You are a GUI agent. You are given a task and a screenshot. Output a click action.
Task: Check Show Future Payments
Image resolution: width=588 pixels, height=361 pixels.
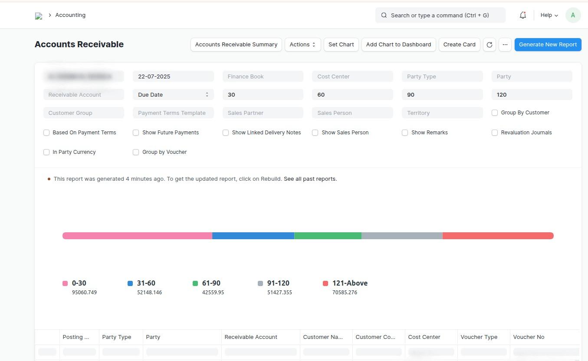(x=136, y=132)
